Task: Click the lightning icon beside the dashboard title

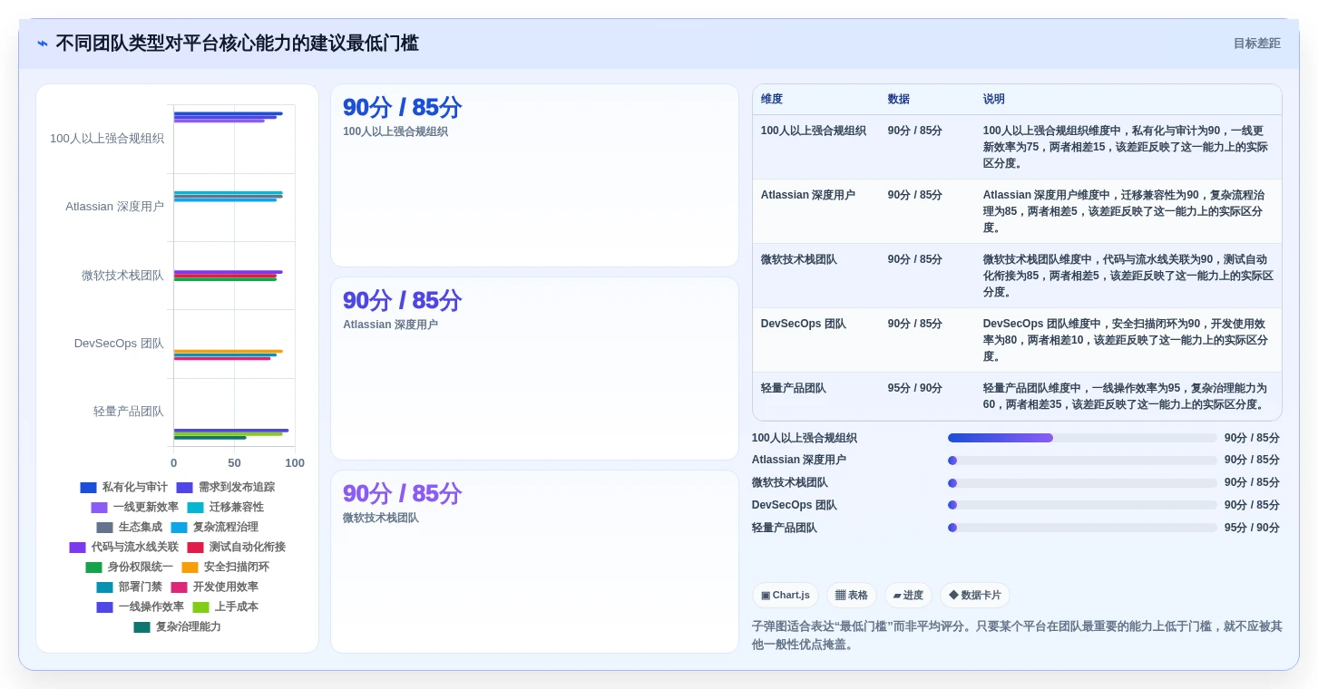Action: point(43,44)
